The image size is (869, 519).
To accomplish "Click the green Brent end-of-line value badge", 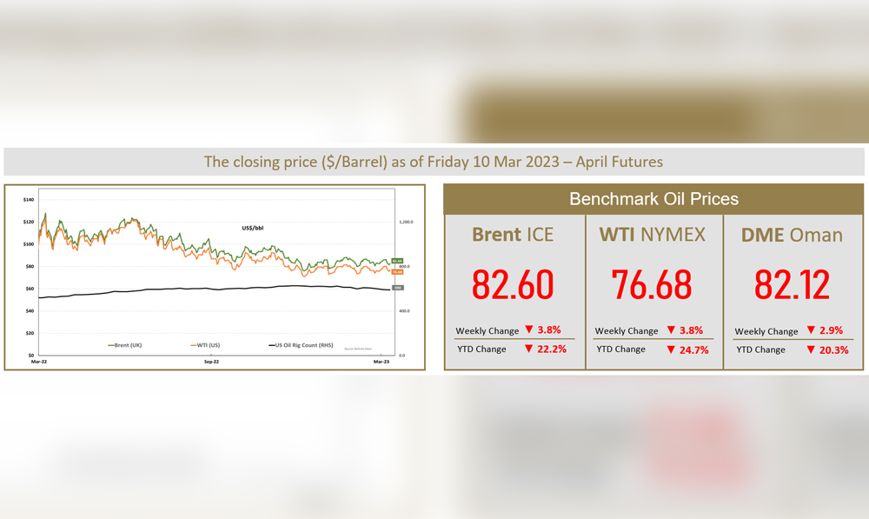I will (397, 260).
